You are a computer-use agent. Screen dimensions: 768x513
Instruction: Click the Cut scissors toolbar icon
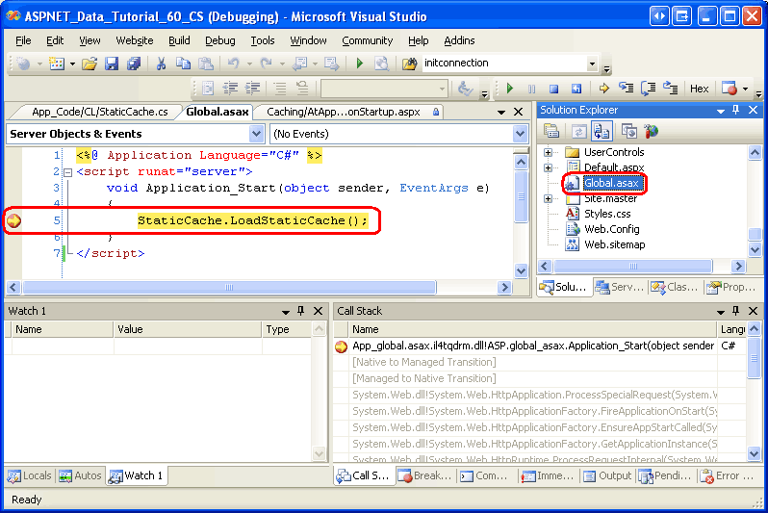click(161, 64)
